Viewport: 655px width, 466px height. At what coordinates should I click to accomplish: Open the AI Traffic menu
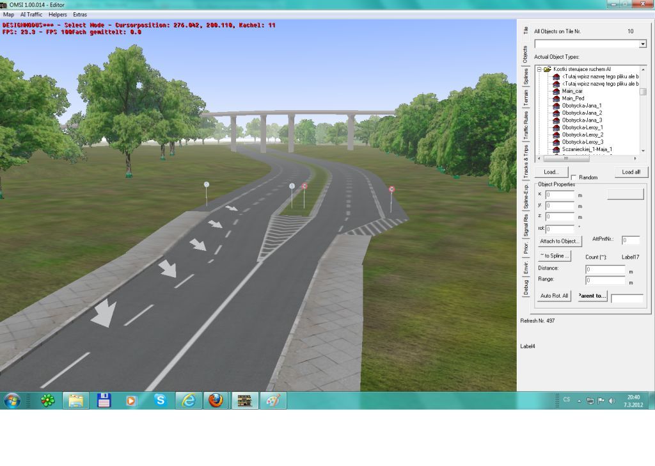pyautogui.click(x=31, y=14)
